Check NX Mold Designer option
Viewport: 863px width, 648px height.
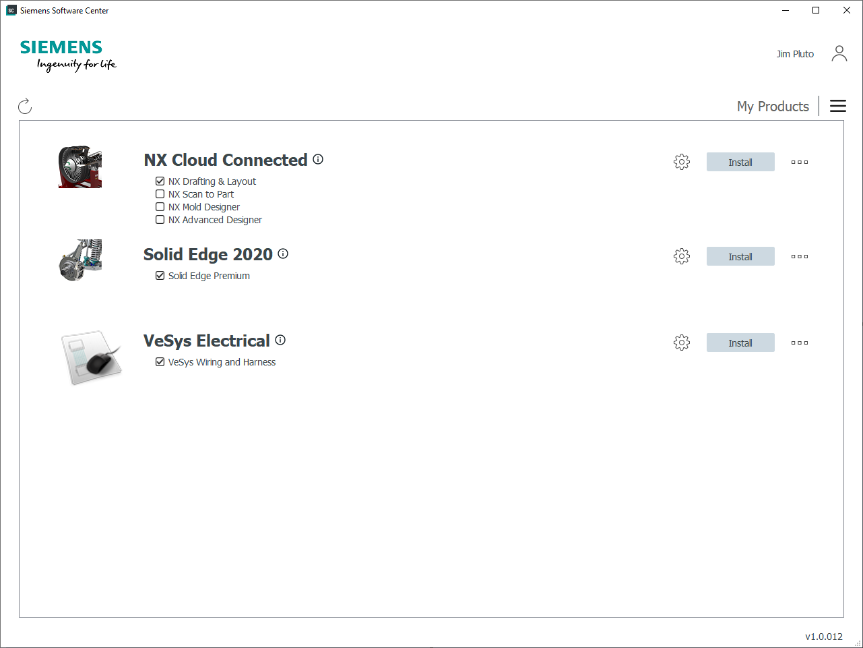coord(160,207)
